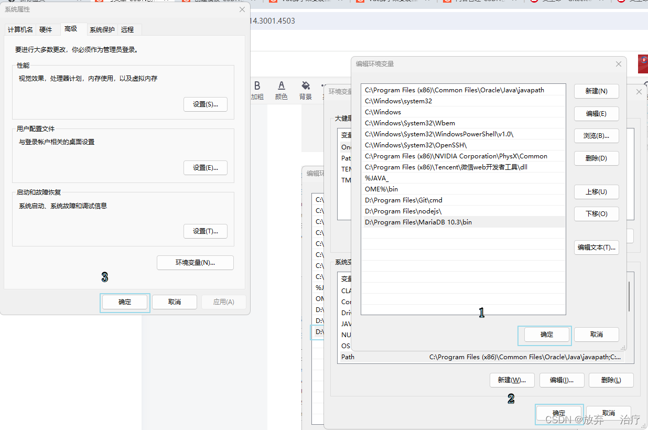Screen dimensions: 648x430
Task: Select the 高级 tab
Action: 71,29
